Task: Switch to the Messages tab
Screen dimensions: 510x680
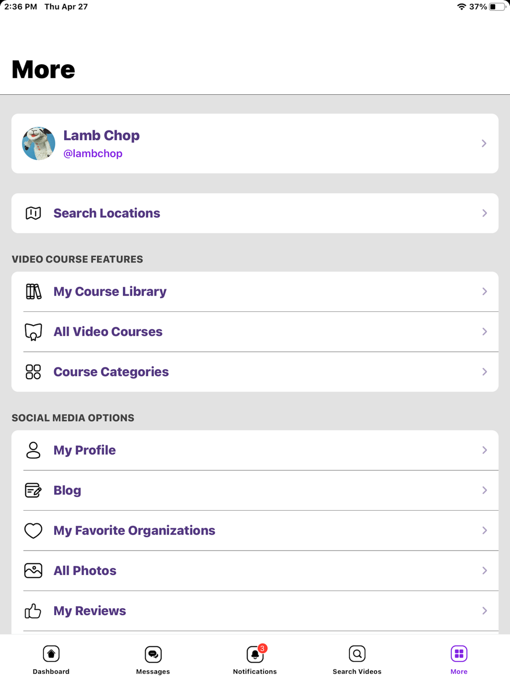Action: tap(153, 659)
